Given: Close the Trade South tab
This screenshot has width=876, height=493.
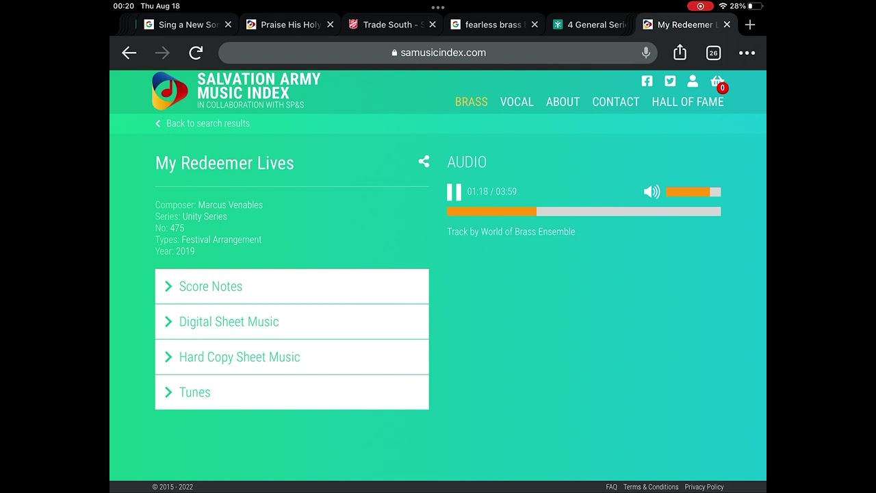Looking at the screenshot, I should [433, 25].
